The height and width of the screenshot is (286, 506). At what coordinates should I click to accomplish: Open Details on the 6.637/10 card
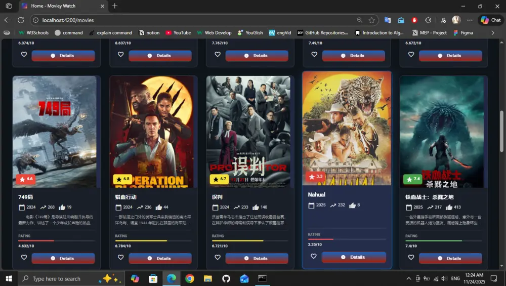[160, 56]
